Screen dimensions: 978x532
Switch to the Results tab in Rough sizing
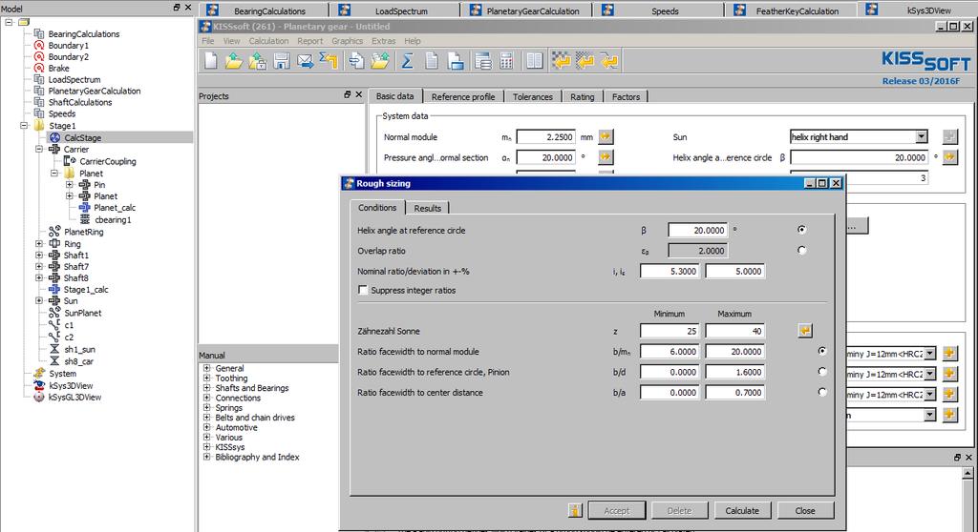pyautogui.click(x=427, y=208)
